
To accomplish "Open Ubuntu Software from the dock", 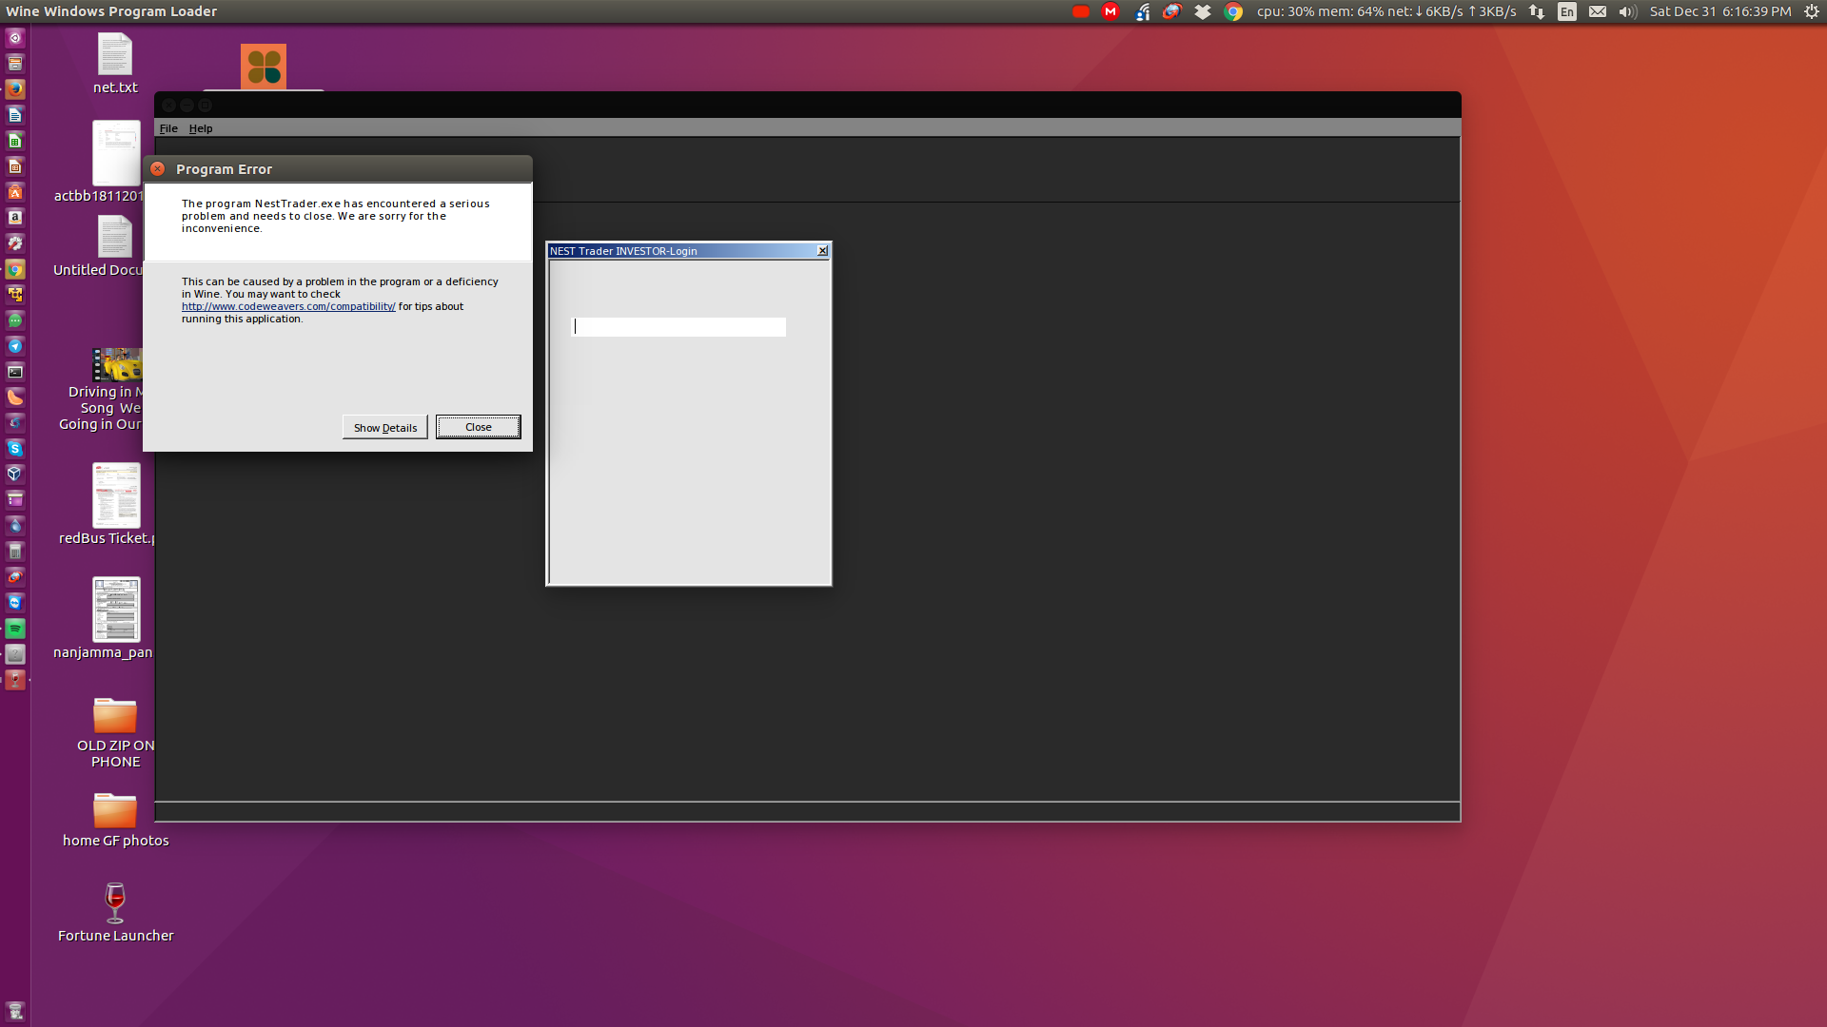I will coord(14,192).
